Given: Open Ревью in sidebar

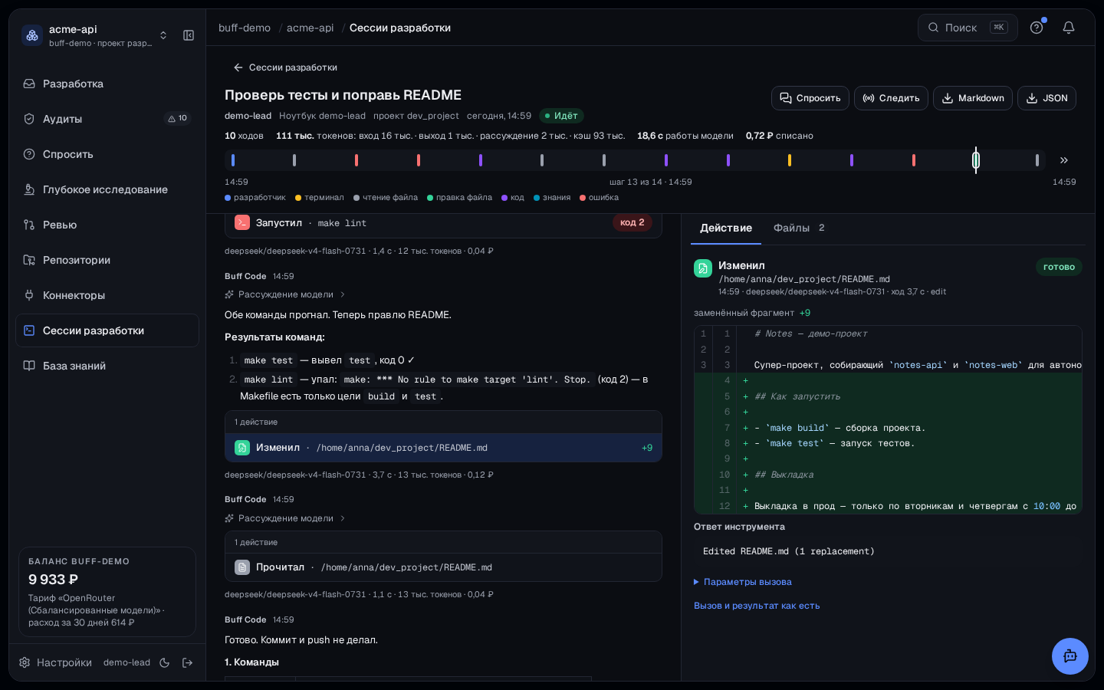Looking at the screenshot, I should pyautogui.click(x=107, y=225).
